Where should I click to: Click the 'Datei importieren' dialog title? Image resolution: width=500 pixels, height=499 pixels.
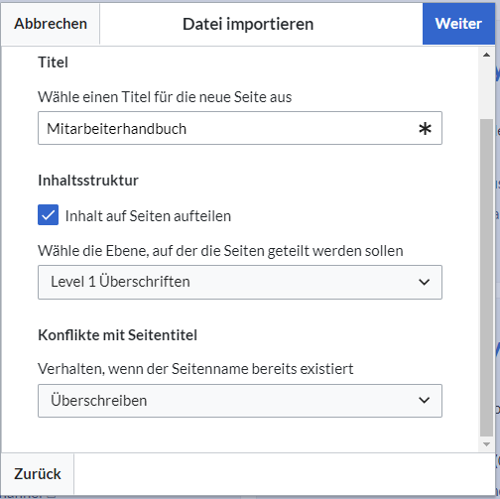coord(248,24)
